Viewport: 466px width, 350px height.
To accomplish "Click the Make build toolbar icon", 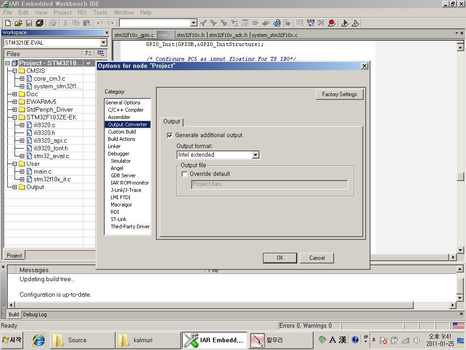I will 311,23.
